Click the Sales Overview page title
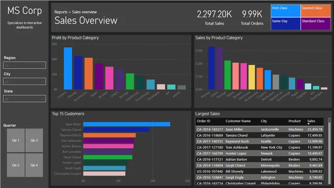 86,21
